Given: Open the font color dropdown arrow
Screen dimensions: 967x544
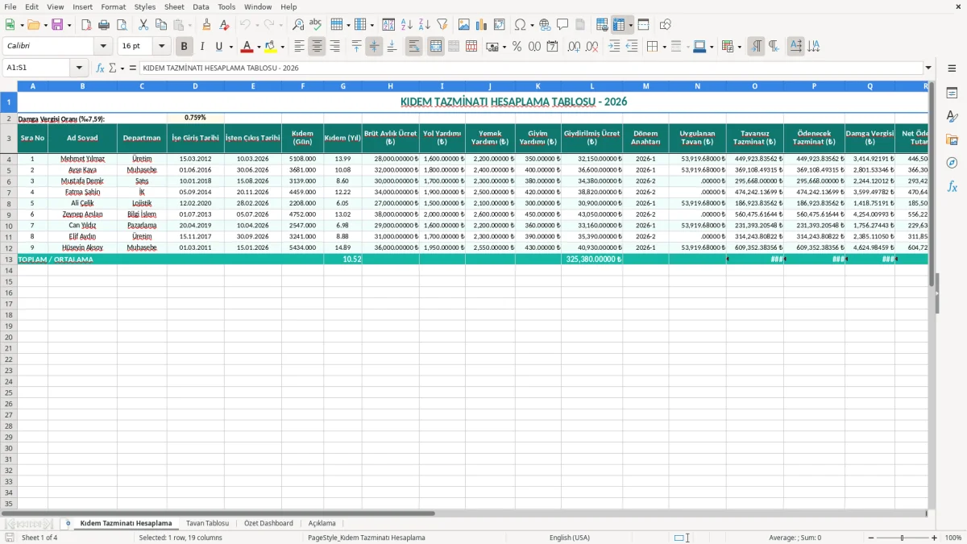Looking at the screenshot, I should tap(259, 47).
